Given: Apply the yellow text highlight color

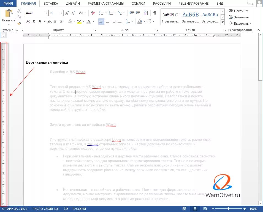Looking at the screenshot, I should click(x=79, y=21).
